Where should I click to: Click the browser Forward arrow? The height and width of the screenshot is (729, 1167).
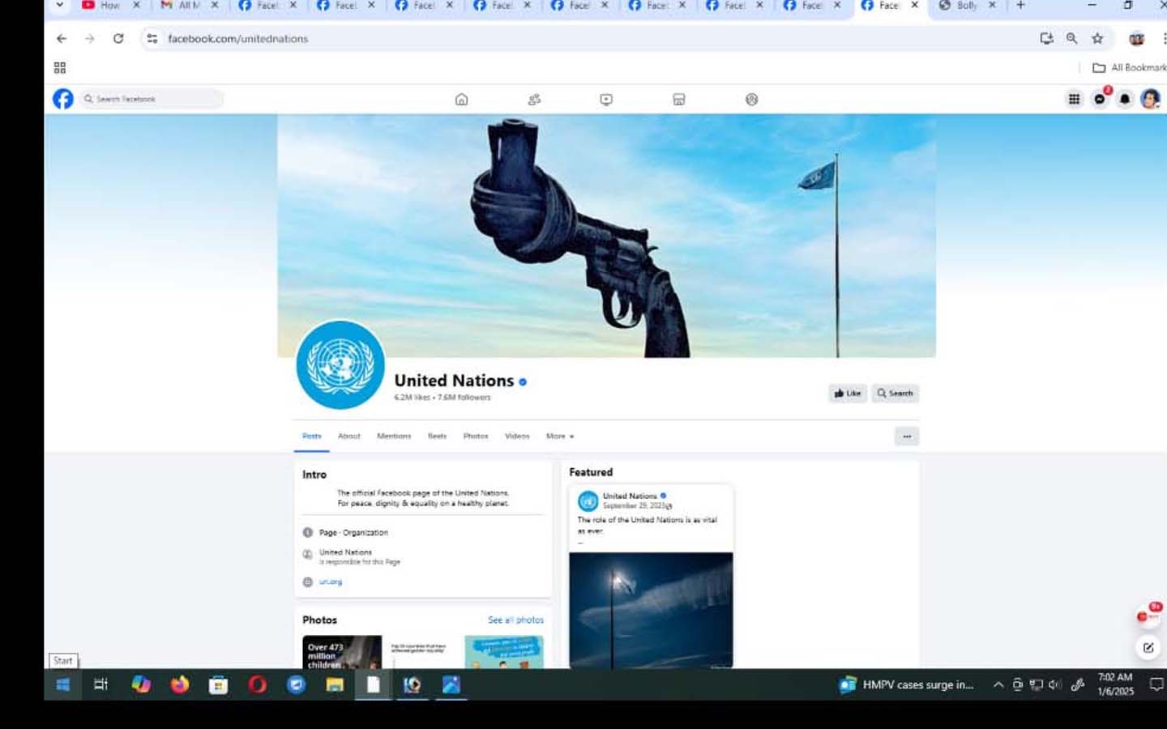(90, 38)
